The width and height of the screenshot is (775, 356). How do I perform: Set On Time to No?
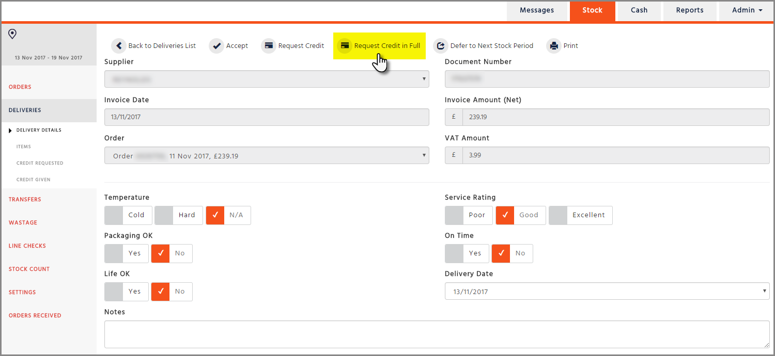(513, 253)
